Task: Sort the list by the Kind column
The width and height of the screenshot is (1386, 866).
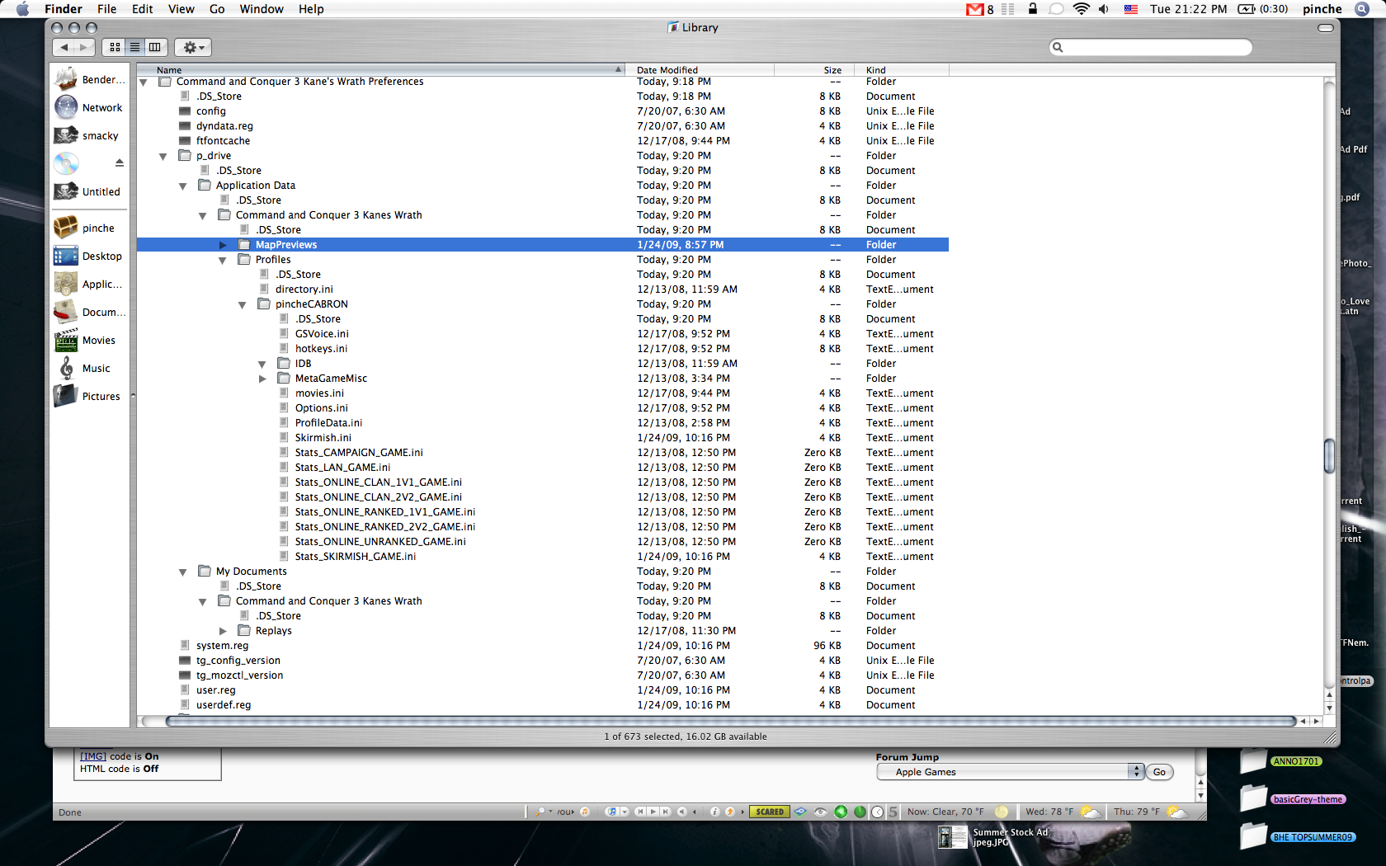Action: [x=902, y=70]
